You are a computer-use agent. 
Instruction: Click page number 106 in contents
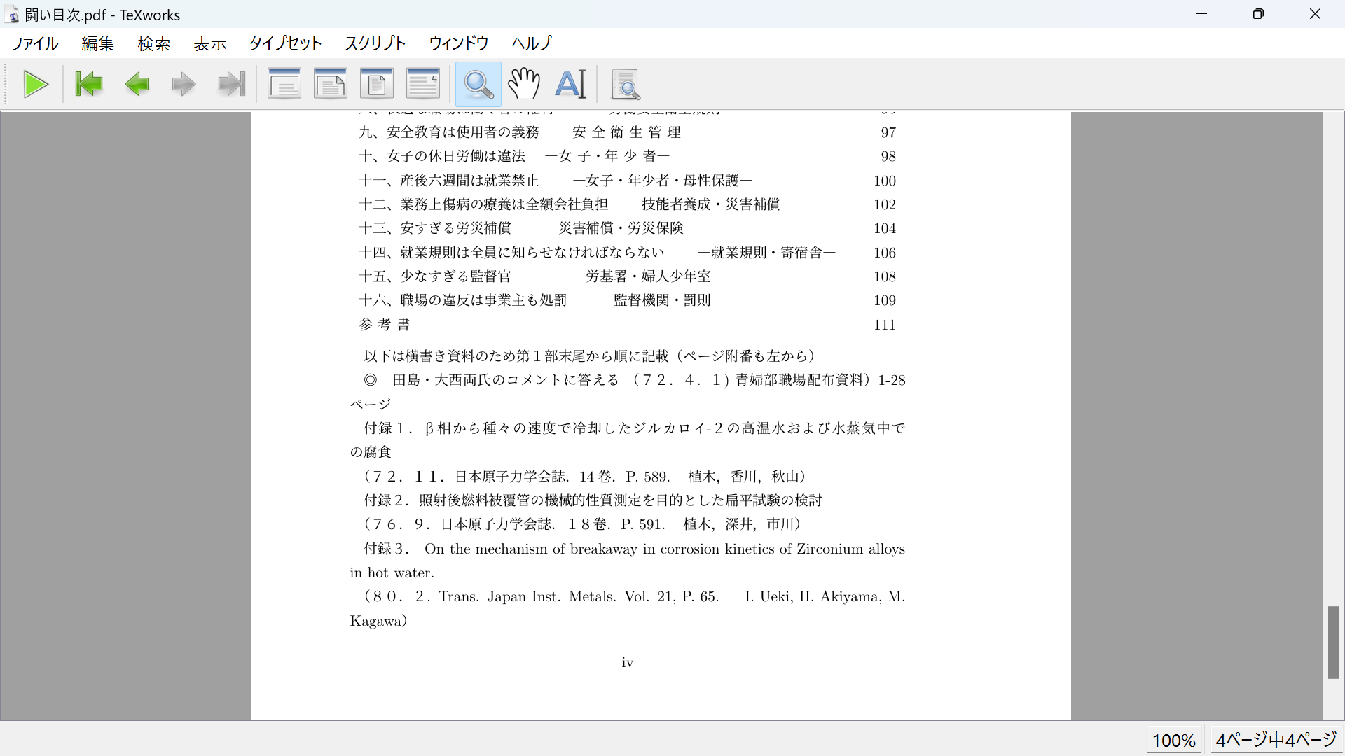pyautogui.click(x=885, y=253)
